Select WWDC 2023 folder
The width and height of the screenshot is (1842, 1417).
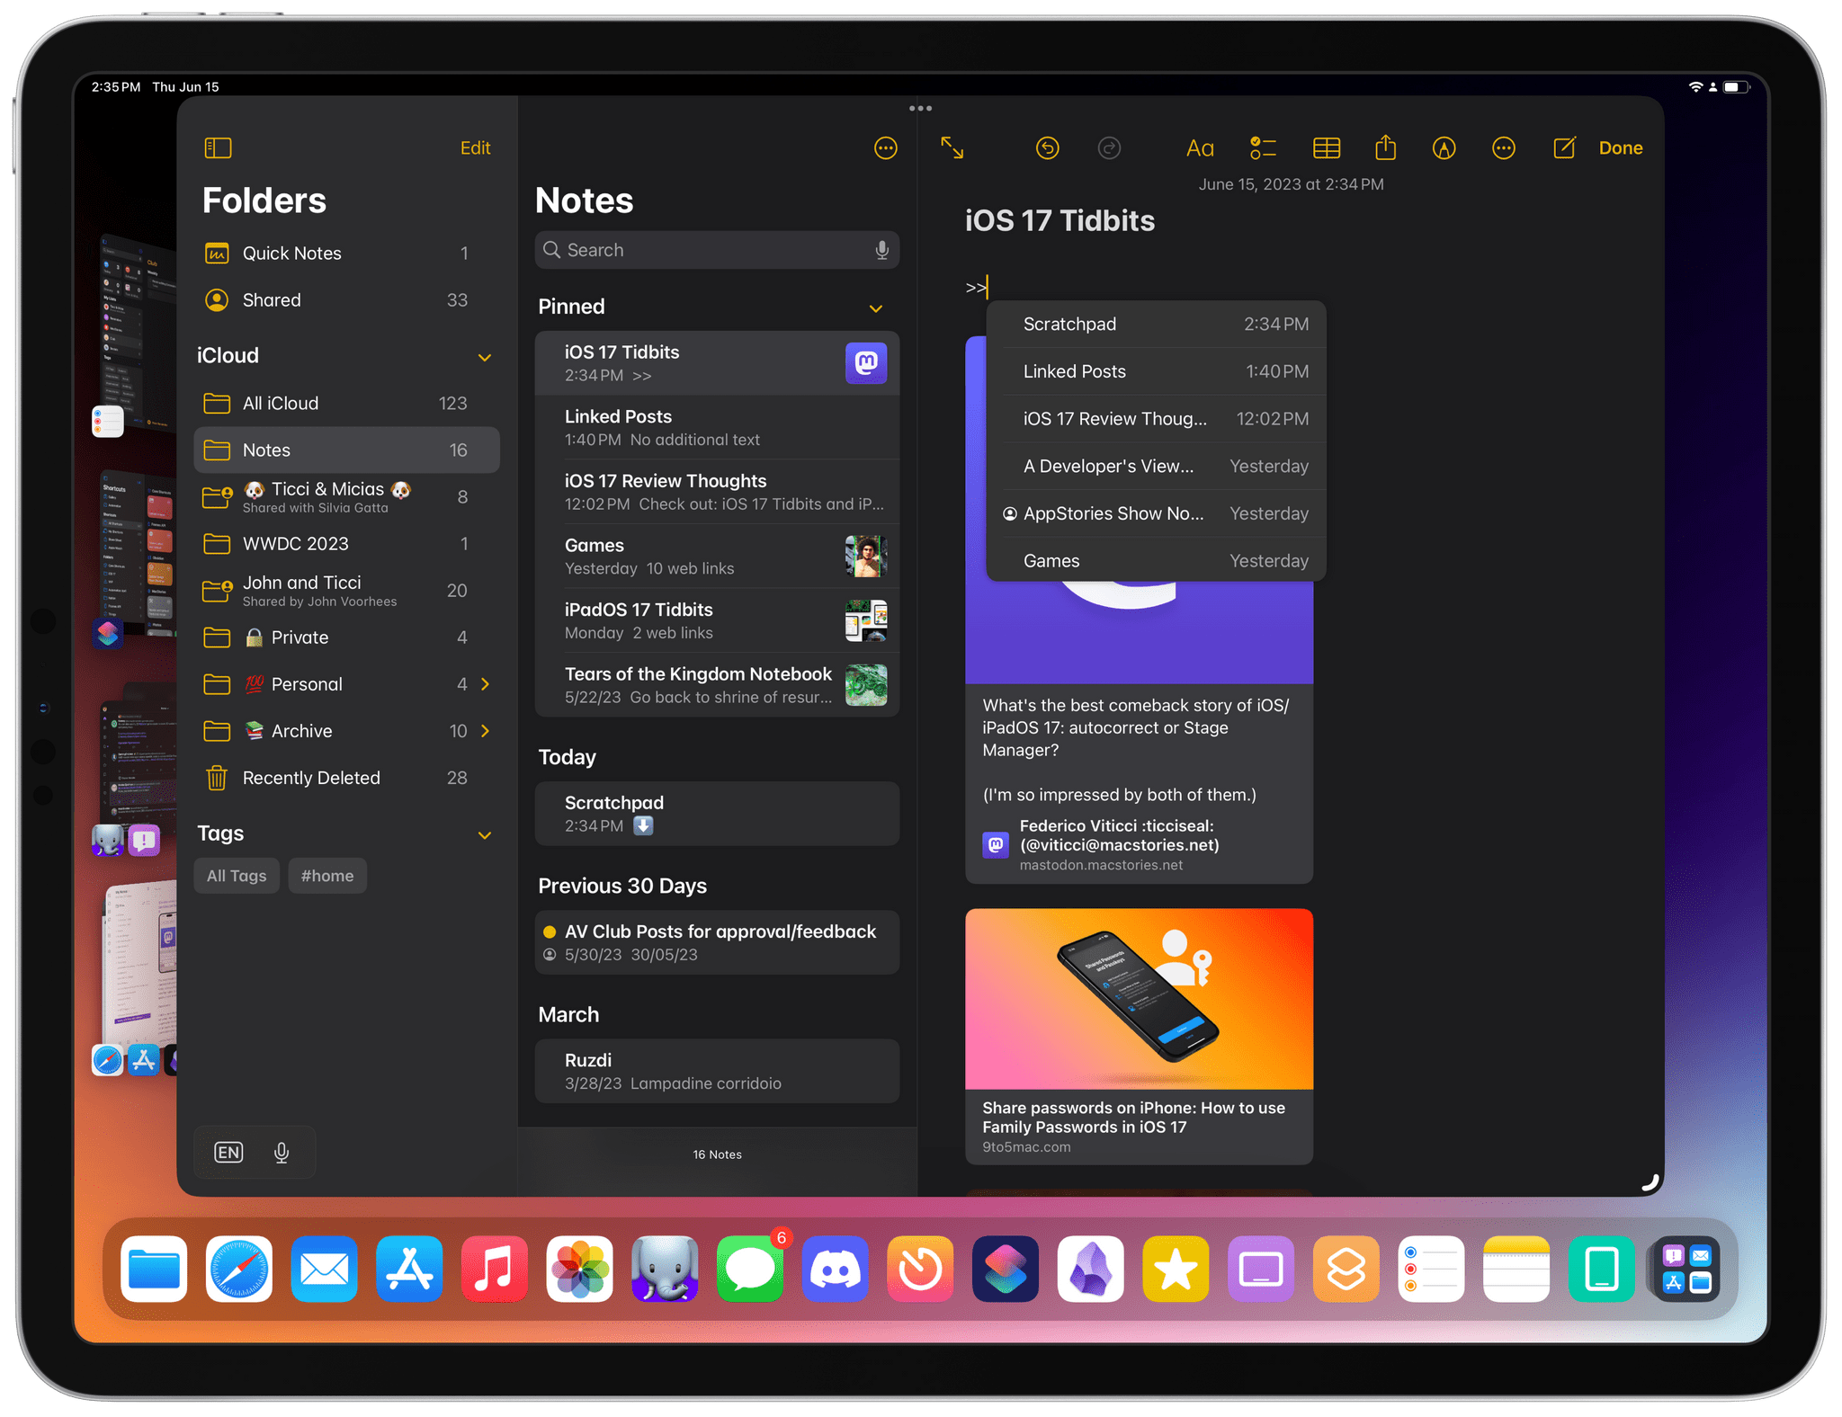click(346, 544)
